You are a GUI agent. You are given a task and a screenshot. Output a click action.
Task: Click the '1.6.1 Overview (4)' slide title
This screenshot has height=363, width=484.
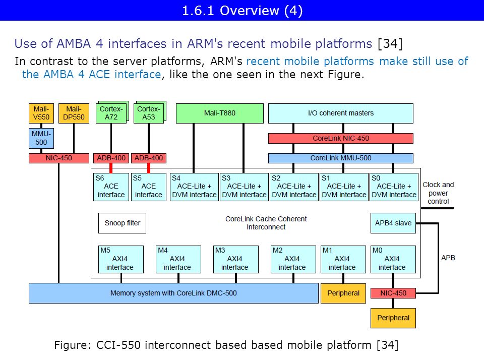click(x=243, y=11)
